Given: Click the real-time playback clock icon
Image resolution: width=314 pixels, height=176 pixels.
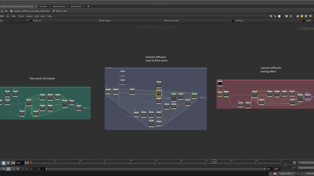Looking at the screenshot, I should (x=8, y=169).
